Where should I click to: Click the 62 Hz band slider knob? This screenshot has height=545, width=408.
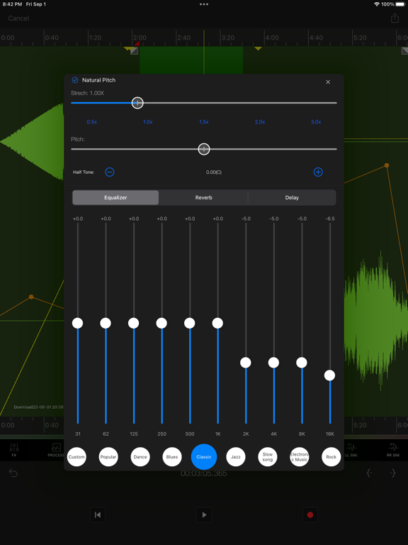[106, 324]
